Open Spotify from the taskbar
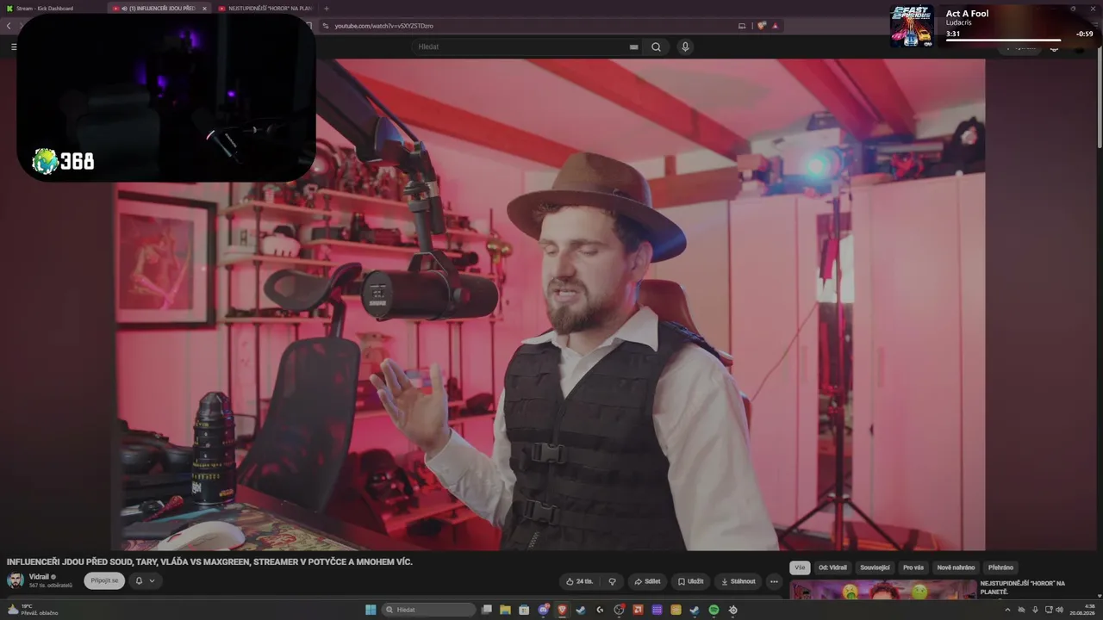This screenshot has width=1103, height=620. tap(714, 610)
